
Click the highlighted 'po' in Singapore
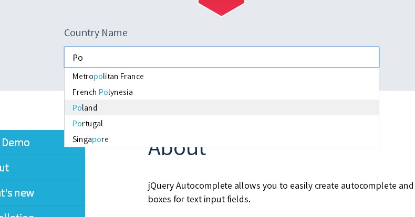[97, 139]
